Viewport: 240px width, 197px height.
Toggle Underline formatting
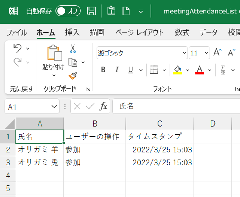click(x=130, y=70)
